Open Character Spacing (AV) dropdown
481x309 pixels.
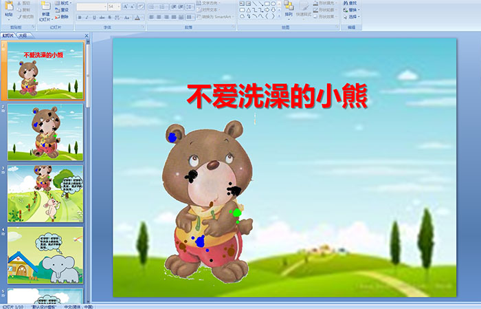118,17
